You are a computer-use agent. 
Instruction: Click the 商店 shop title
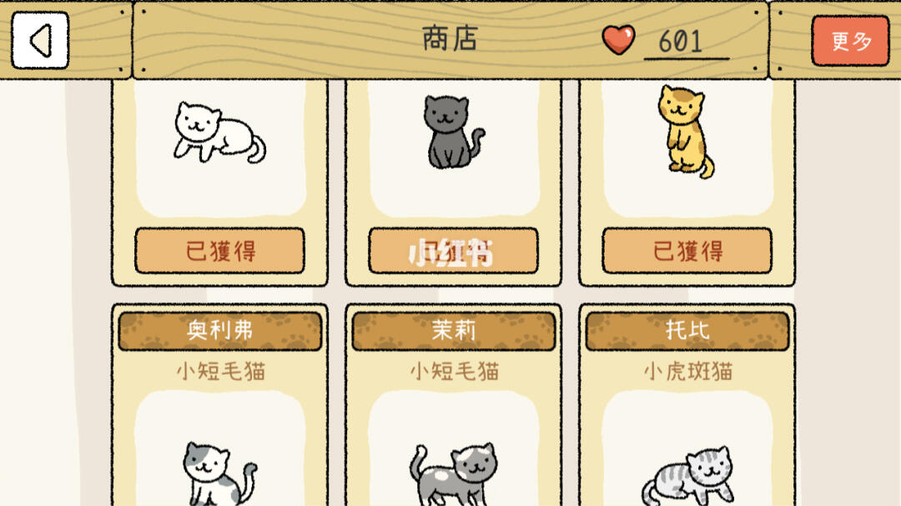point(450,39)
